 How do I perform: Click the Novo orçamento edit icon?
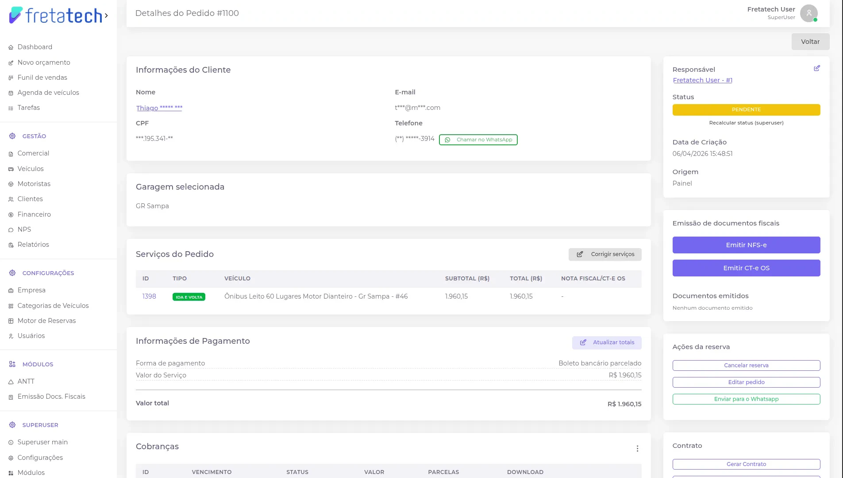[11, 63]
